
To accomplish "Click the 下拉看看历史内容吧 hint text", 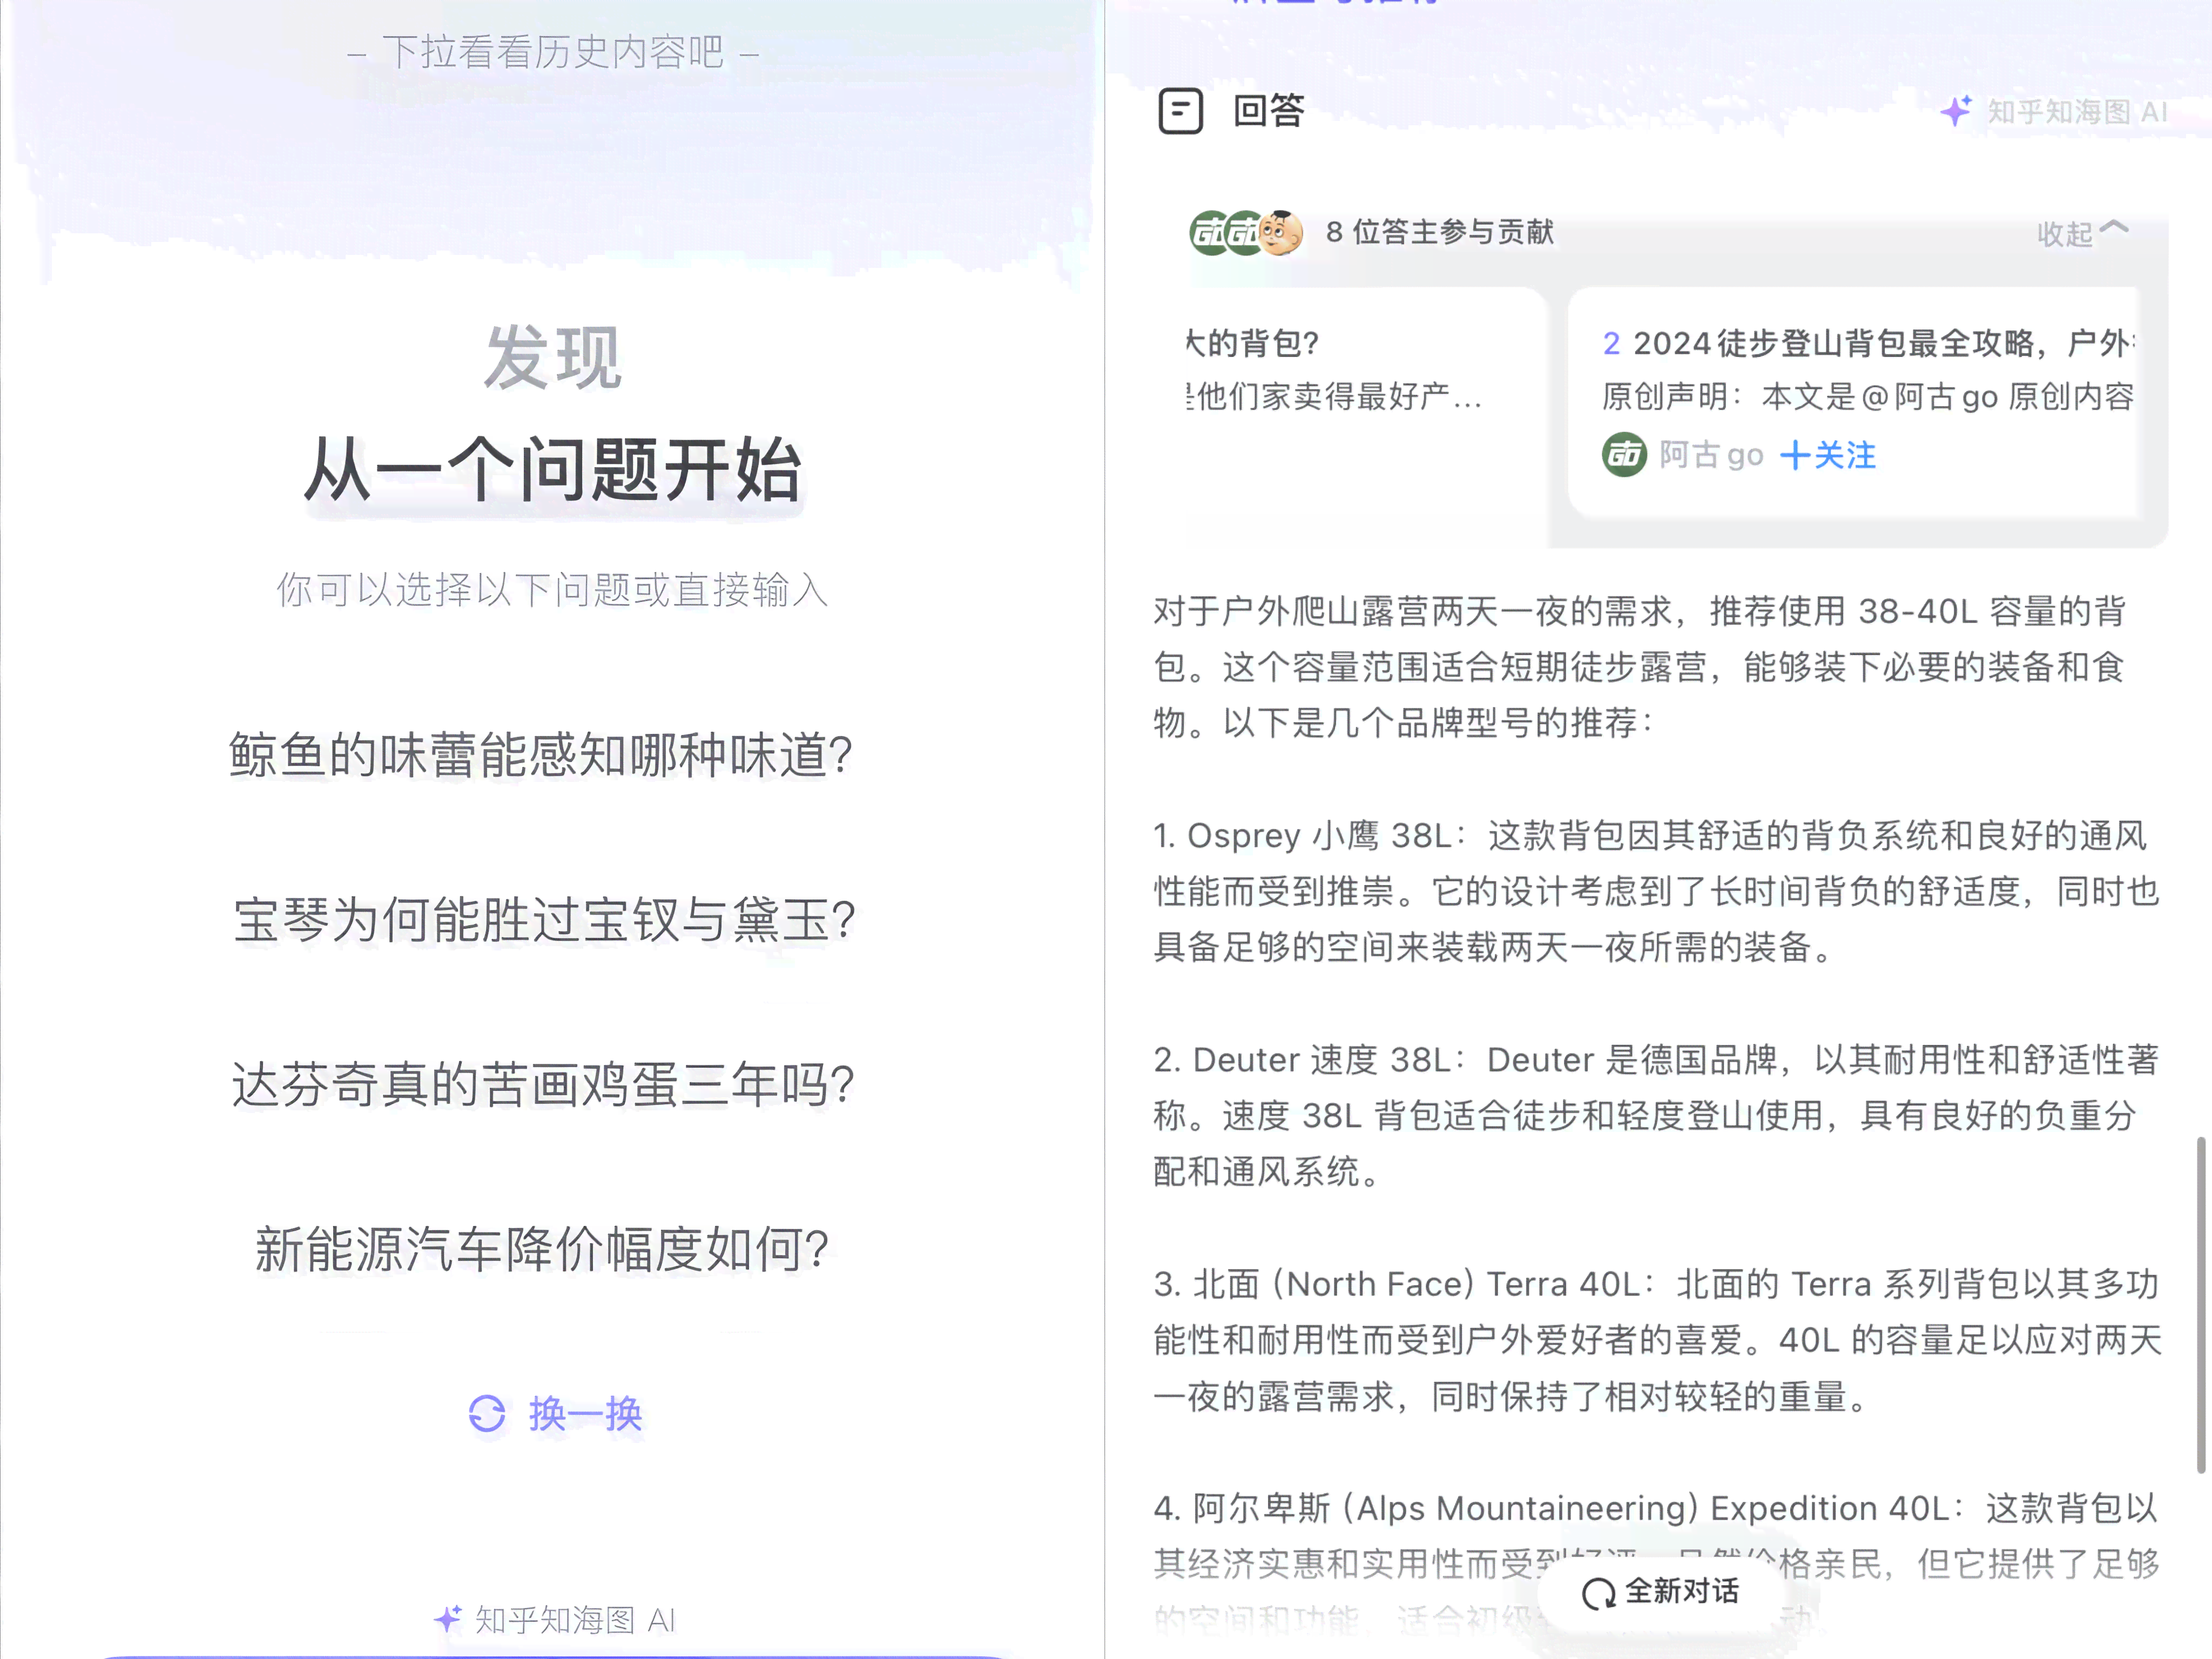I will [x=553, y=52].
